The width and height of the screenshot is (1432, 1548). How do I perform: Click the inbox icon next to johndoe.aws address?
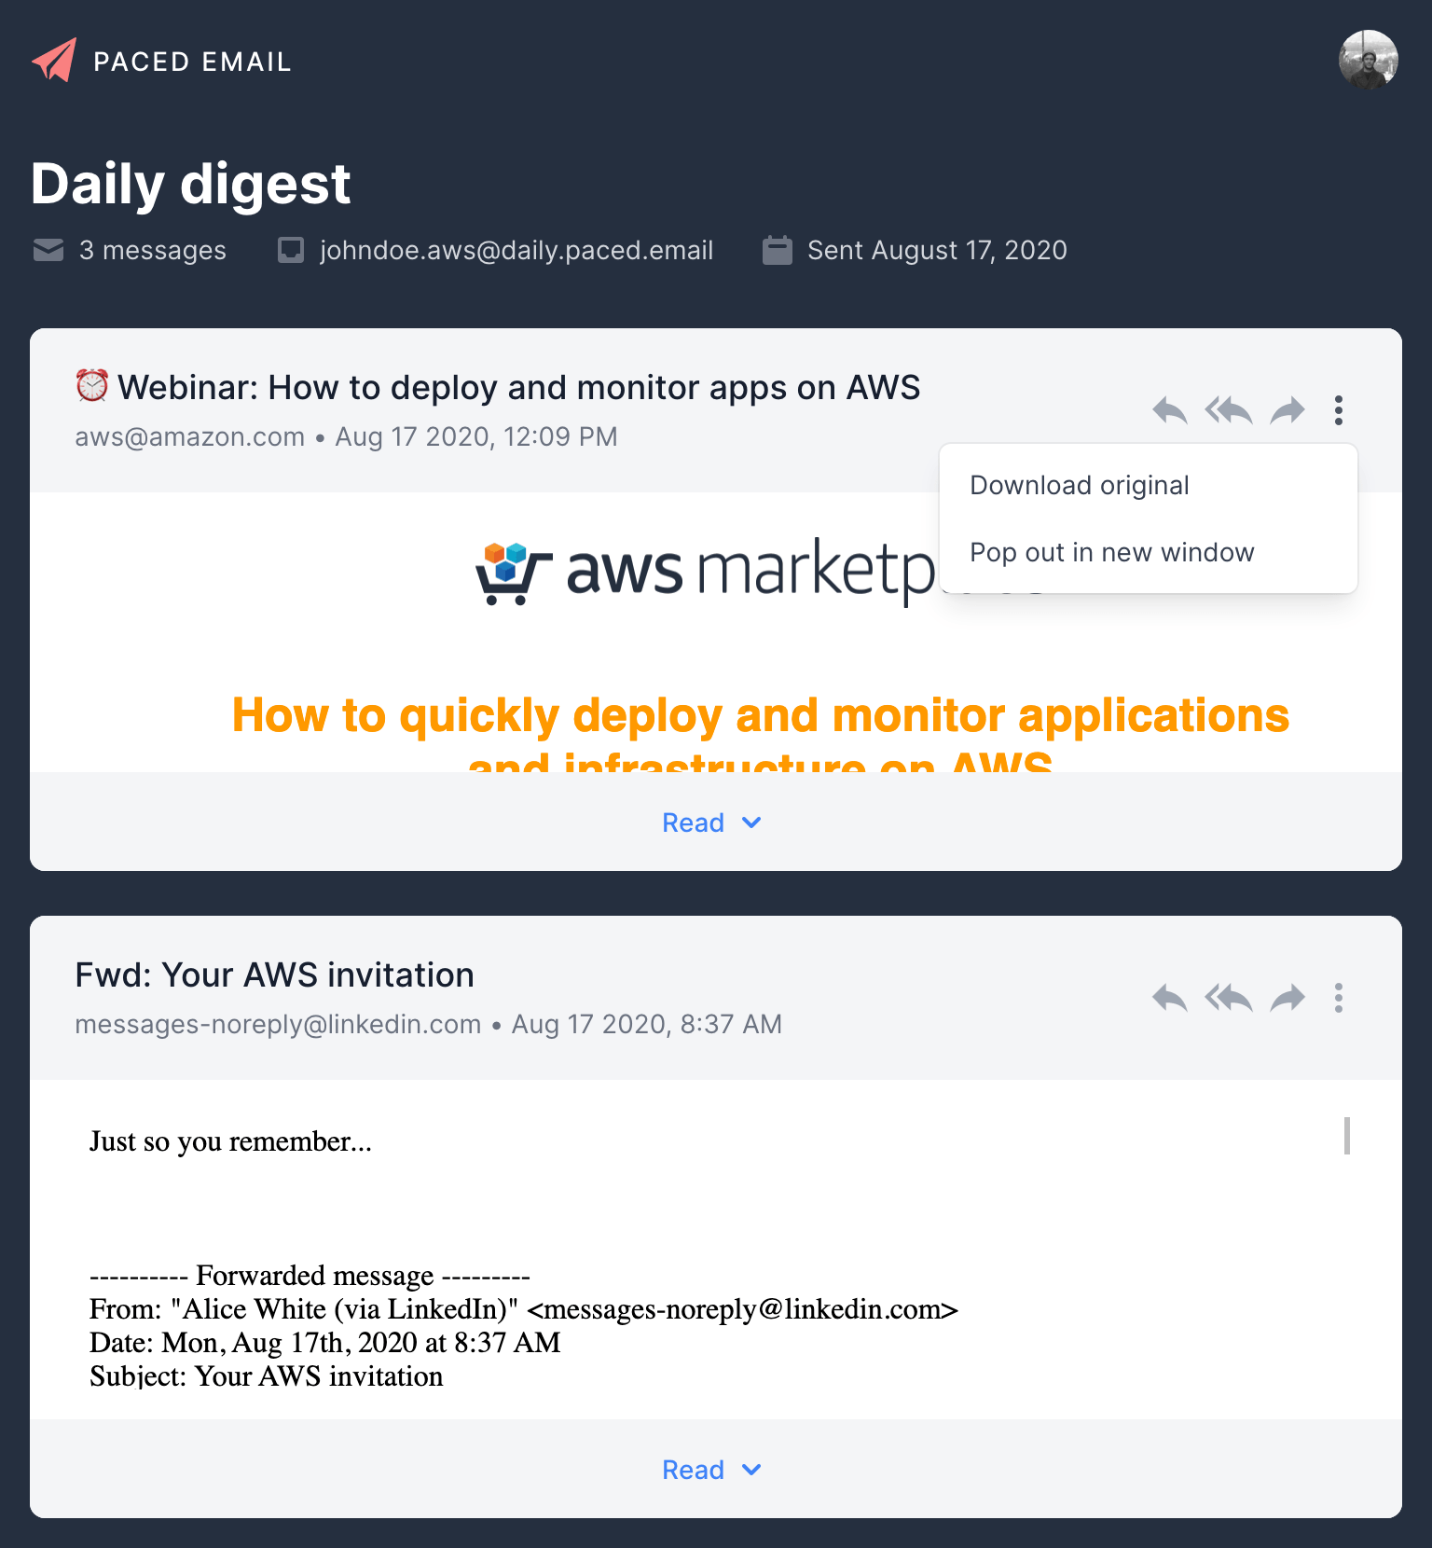pyautogui.click(x=291, y=250)
